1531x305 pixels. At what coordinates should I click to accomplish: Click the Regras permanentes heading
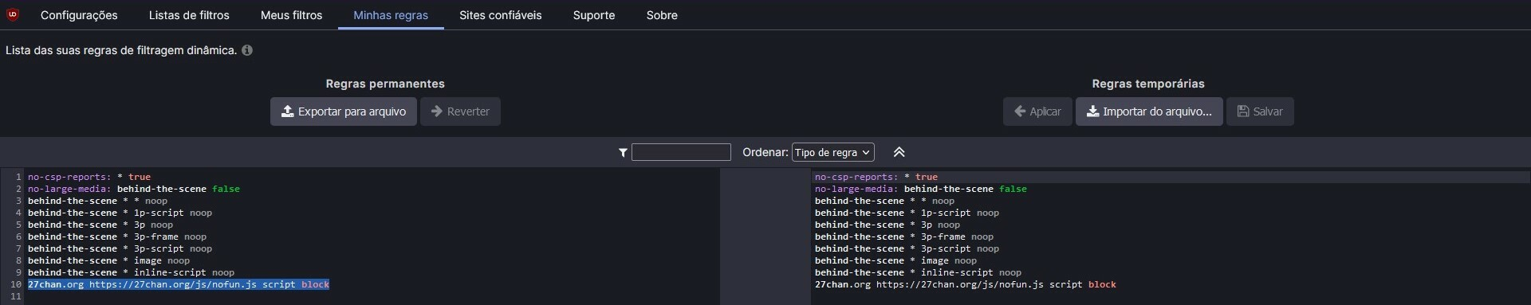coord(385,84)
